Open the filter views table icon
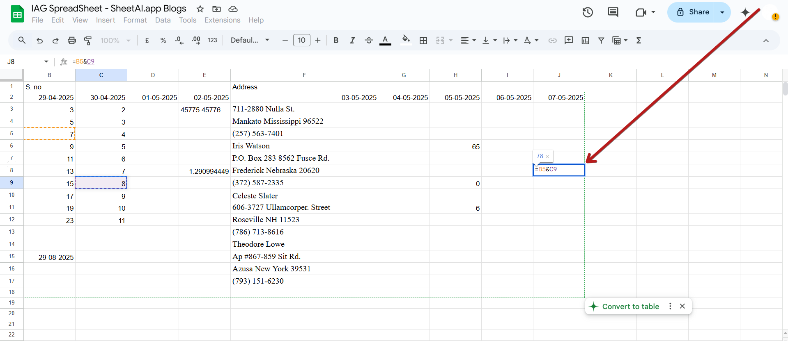Image resolution: width=788 pixels, height=341 pixels. (x=616, y=40)
